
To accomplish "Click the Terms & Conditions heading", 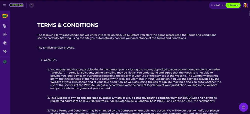I will tap(68, 25).
